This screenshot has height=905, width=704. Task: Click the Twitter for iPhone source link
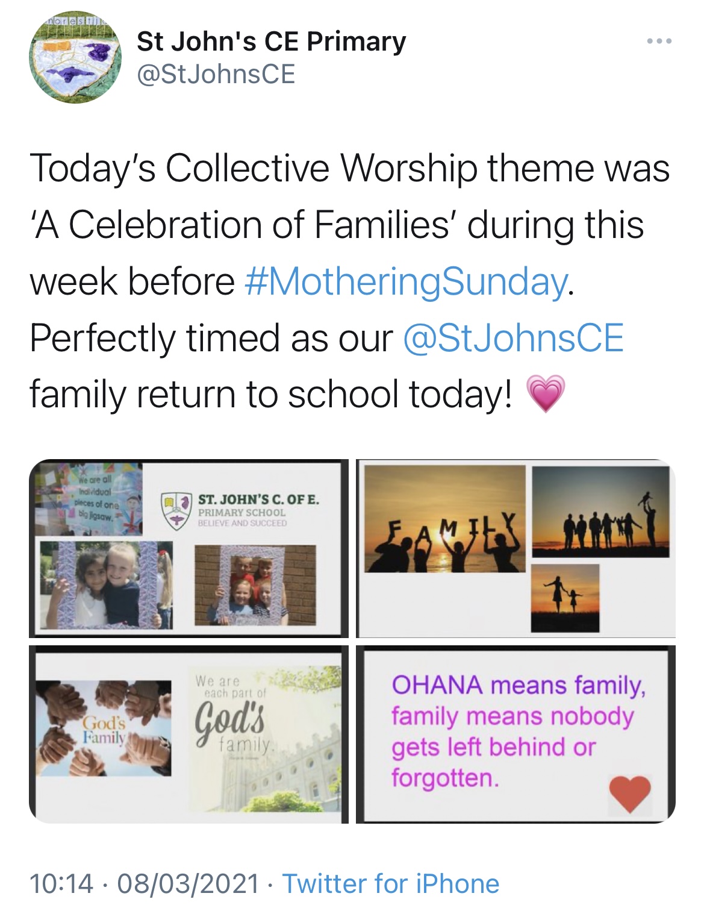pos(391,884)
